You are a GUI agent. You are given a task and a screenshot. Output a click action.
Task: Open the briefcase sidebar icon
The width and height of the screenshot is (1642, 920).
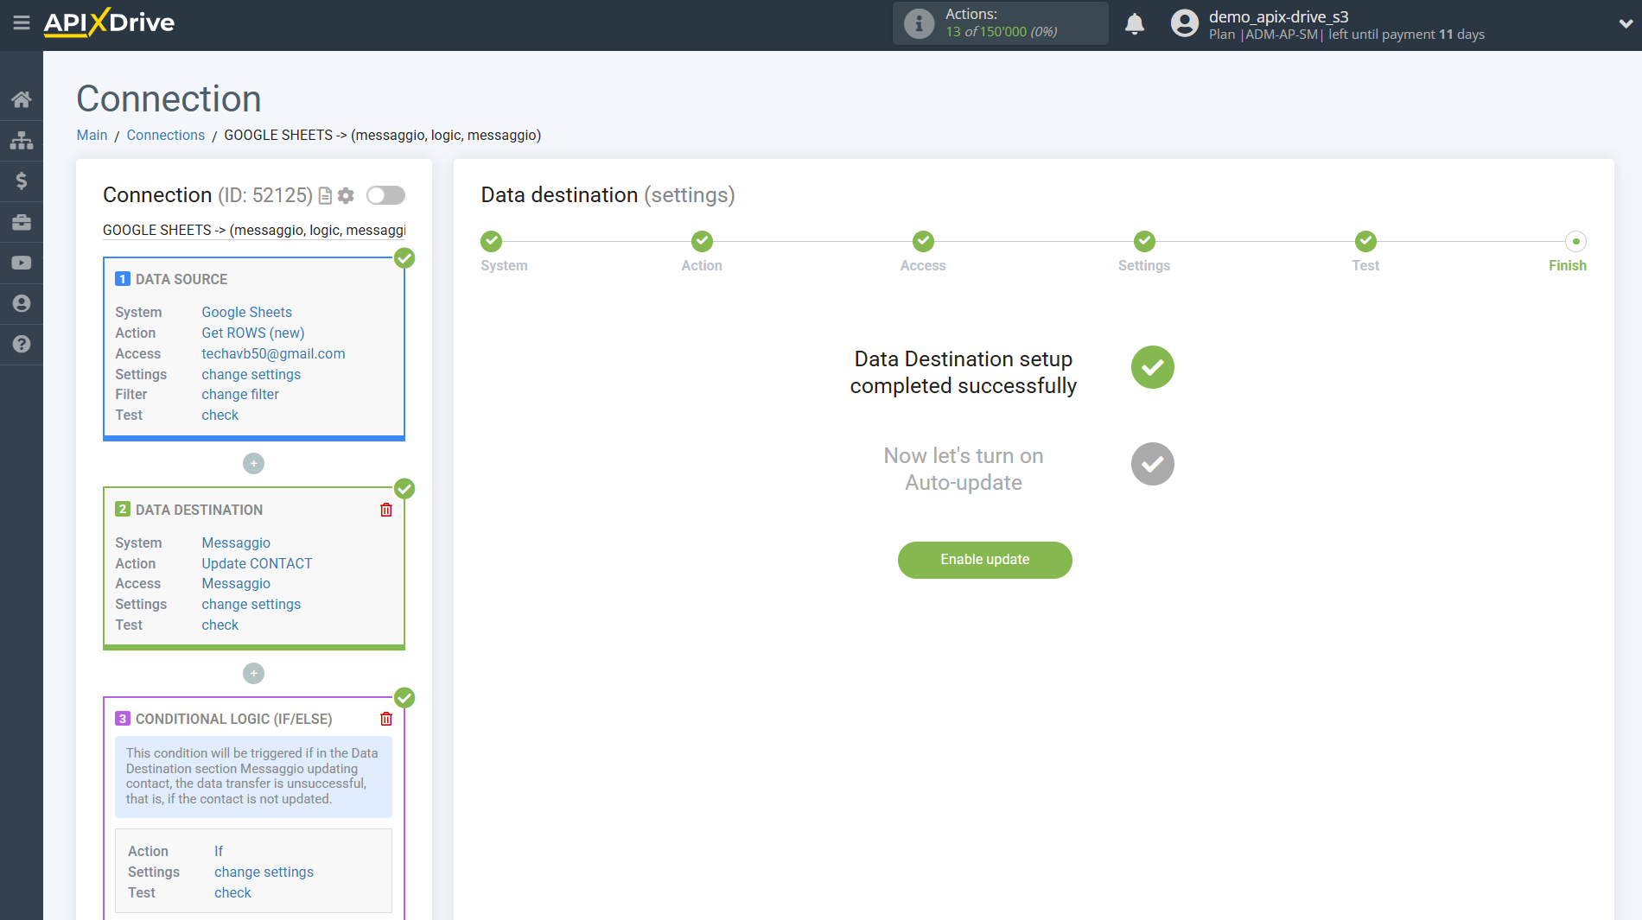(22, 222)
